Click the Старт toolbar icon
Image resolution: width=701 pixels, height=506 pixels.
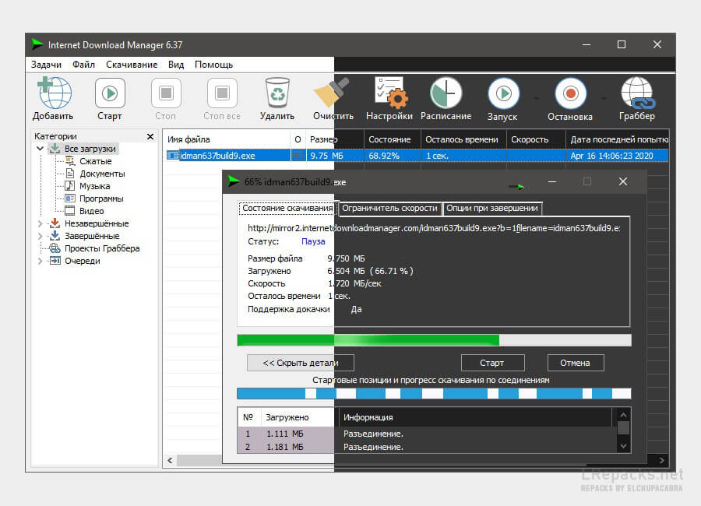(110, 94)
